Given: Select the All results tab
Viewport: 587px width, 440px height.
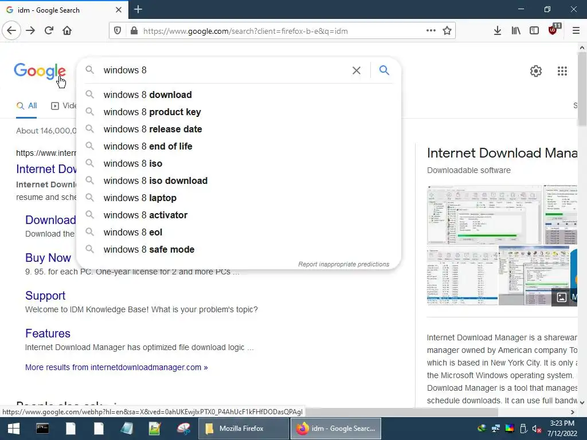Looking at the screenshot, I should [26, 106].
